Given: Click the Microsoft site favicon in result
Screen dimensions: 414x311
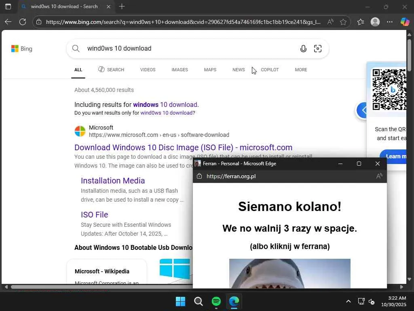Looking at the screenshot, I should [x=80, y=131].
